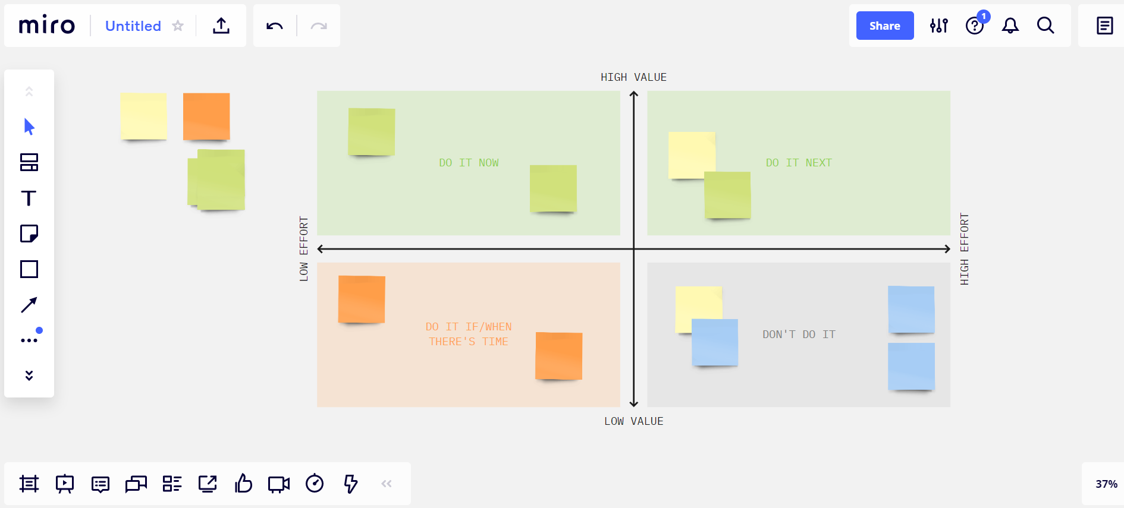The width and height of the screenshot is (1124, 508).
Task: Expand the left toolbar with the double-down chevron
Action: click(29, 376)
